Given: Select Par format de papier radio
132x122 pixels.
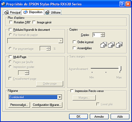Looking at the screenshot, I should coord(10,35).
